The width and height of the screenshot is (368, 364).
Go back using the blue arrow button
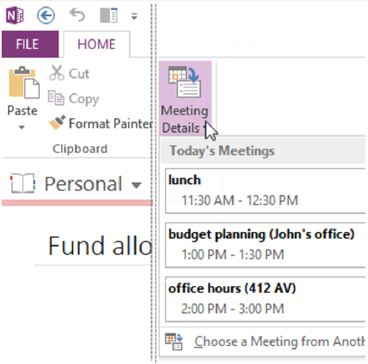(46, 15)
